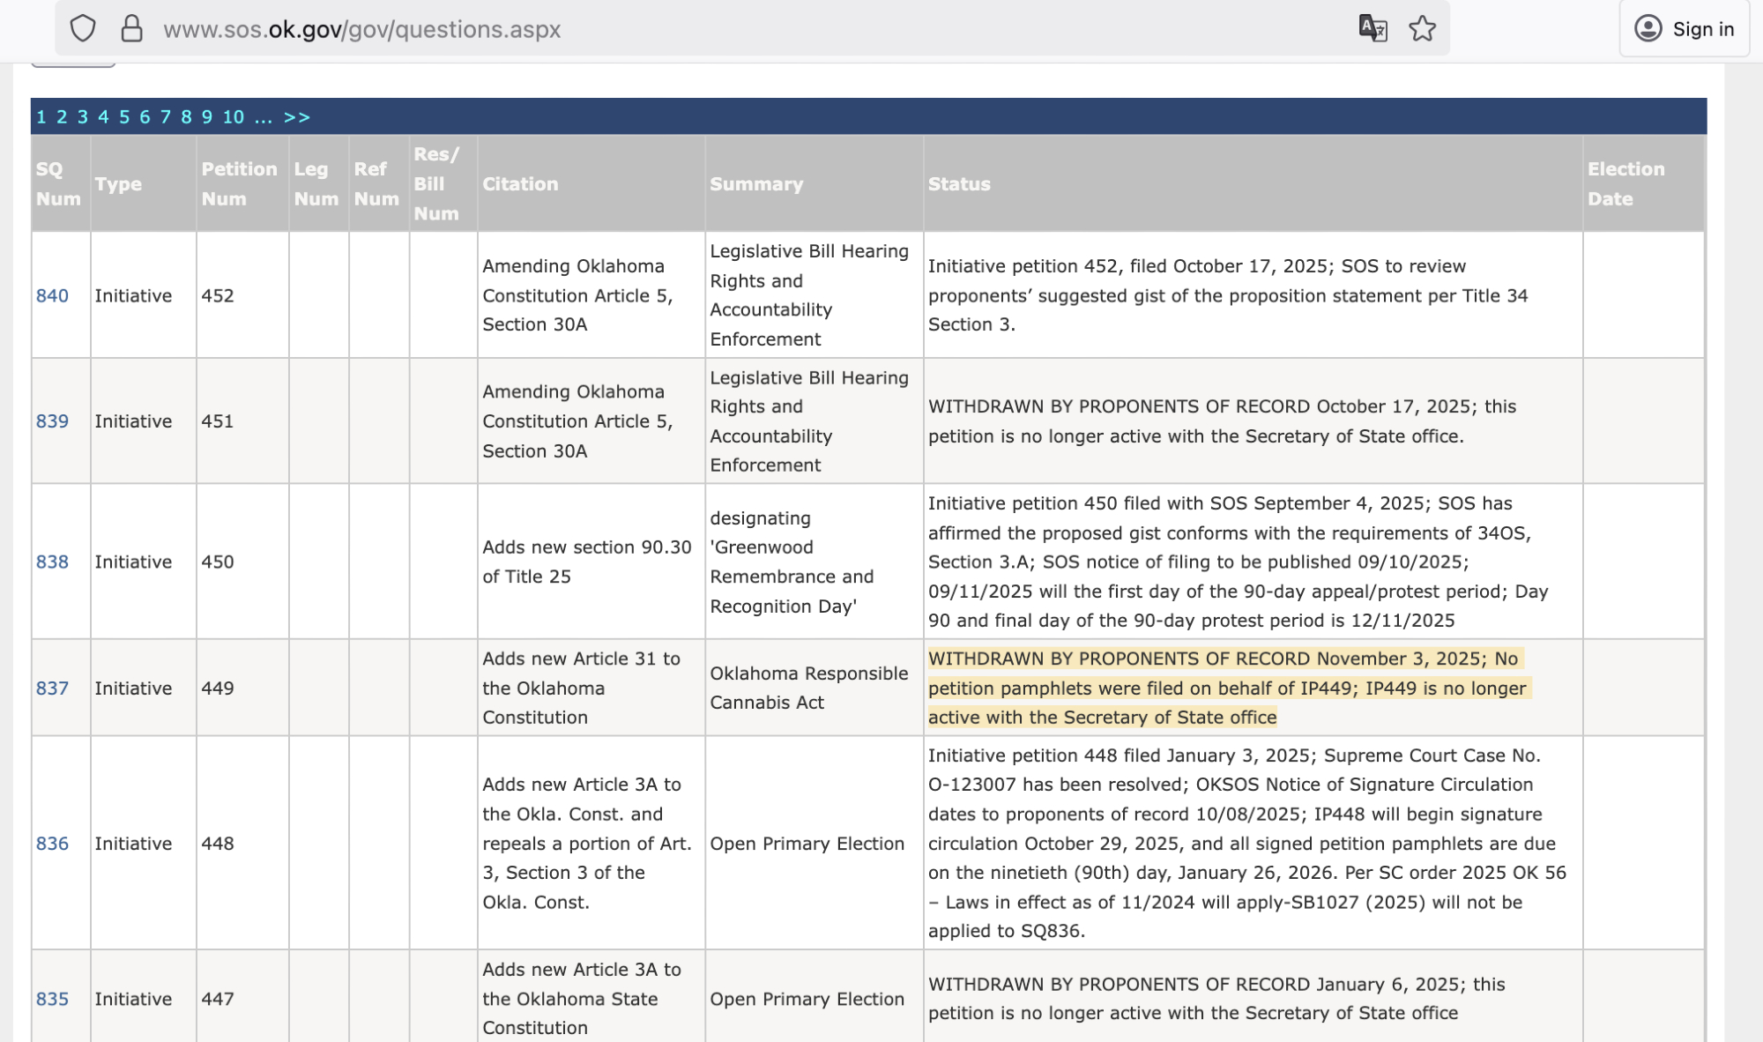1763x1042 pixels.
Task: Click the ellipsis more pages link
Action: point(263,117)
